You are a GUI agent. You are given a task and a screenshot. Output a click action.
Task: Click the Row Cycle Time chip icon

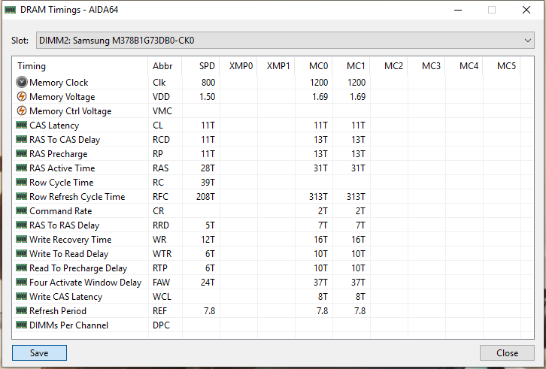[x=22, y=182]
